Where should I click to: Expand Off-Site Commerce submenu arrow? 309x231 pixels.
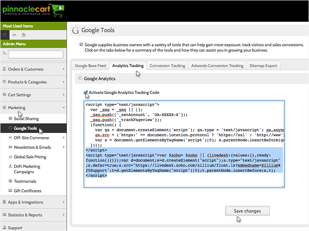click(x=64, y=137)
